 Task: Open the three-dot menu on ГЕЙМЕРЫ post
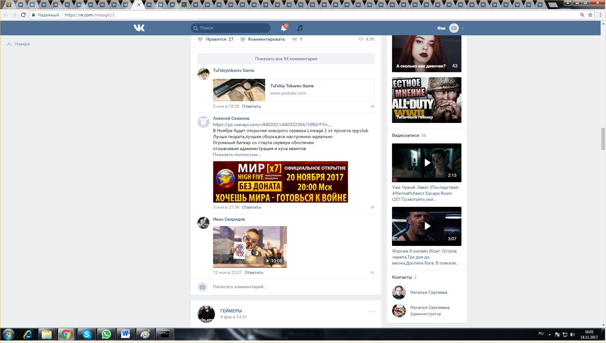(371, 311)
